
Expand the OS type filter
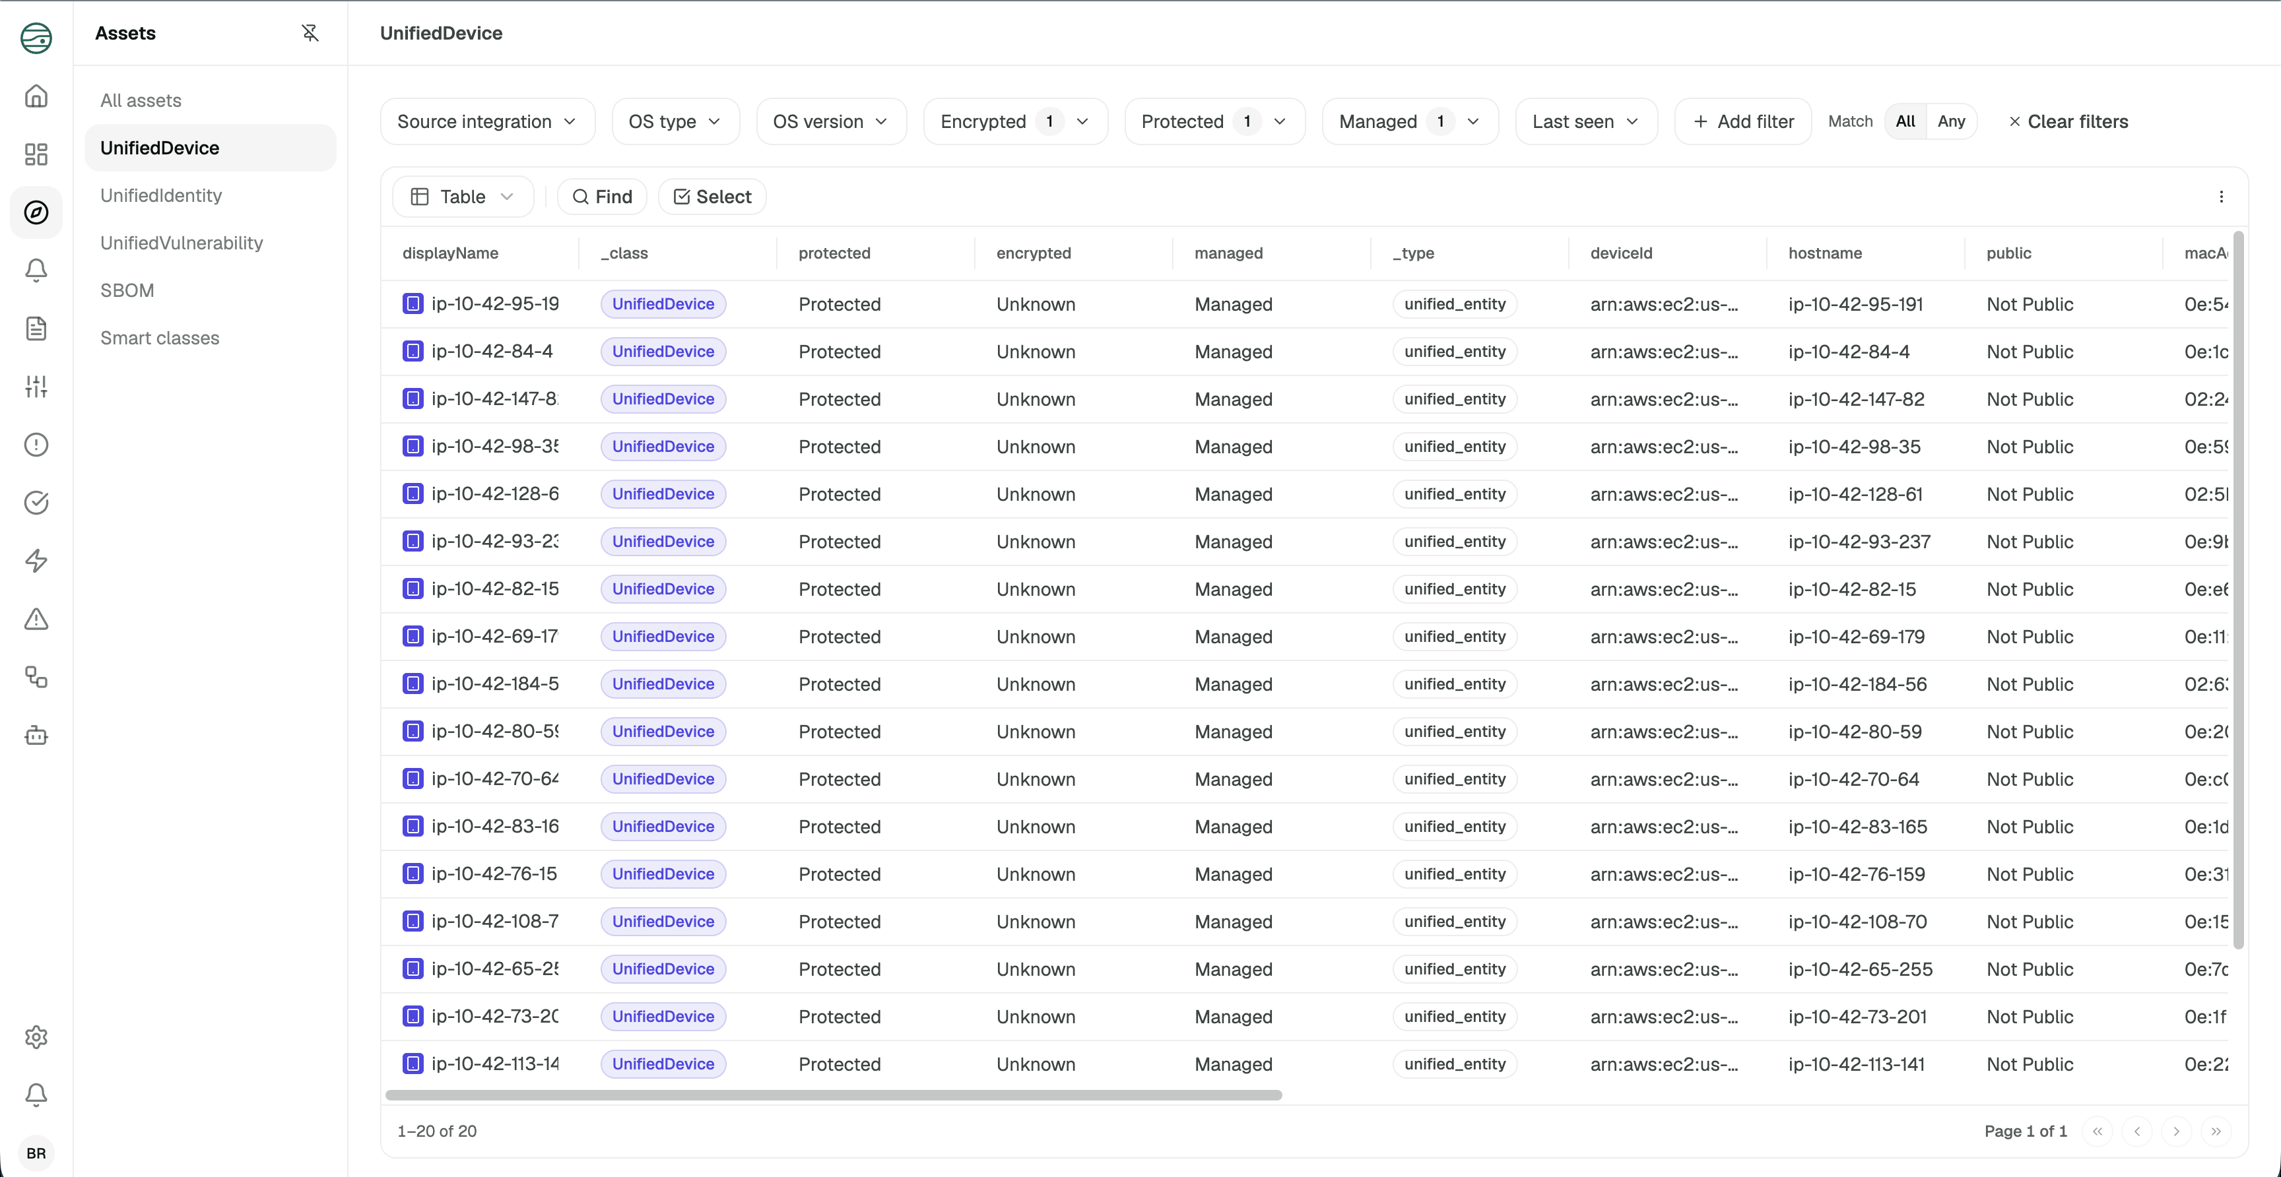(x=675, y=121)
